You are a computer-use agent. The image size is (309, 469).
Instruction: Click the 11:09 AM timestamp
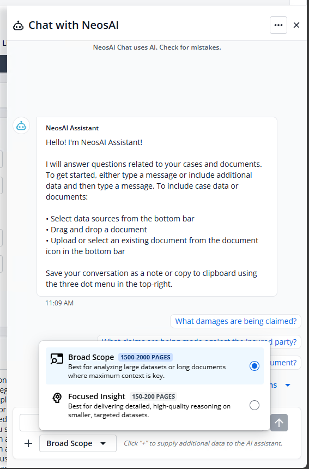click(59, 303)
